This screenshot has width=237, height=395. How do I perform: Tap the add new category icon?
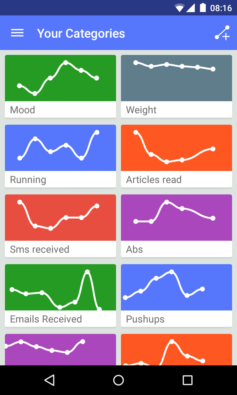[x=222, y=33]
